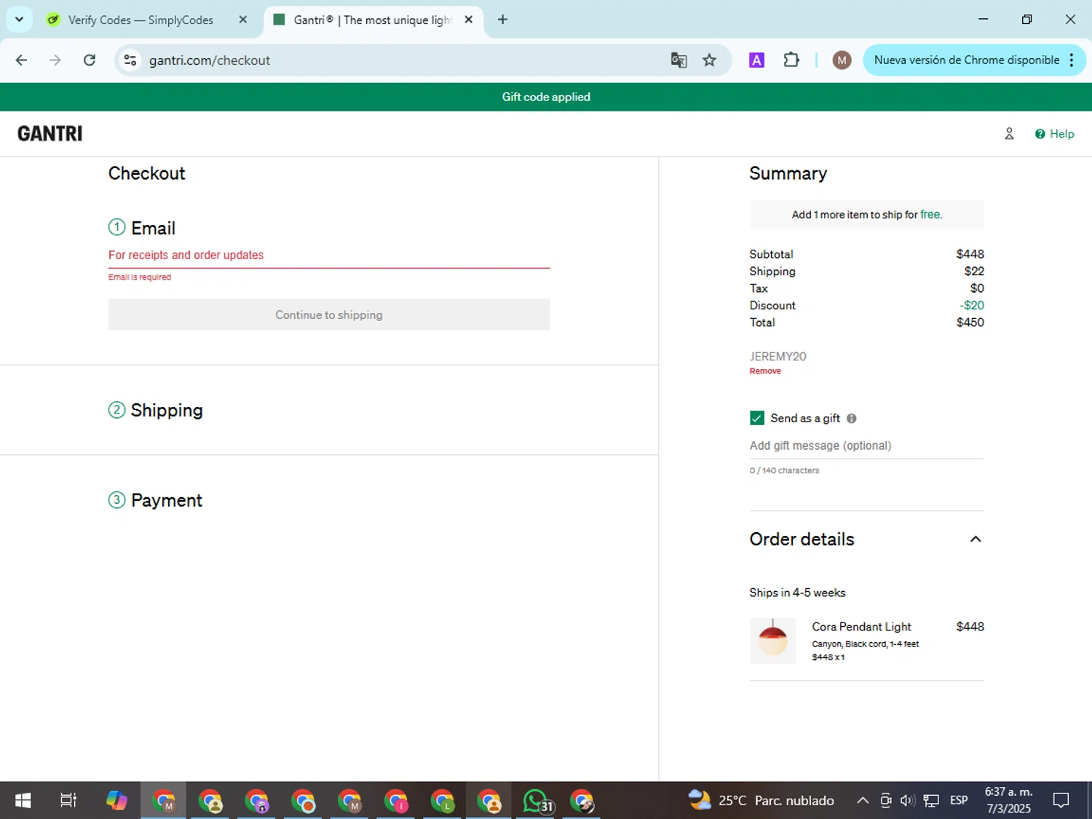
Task: Open WhatsApp from the taskbar
Action: [x=537, y=801]
